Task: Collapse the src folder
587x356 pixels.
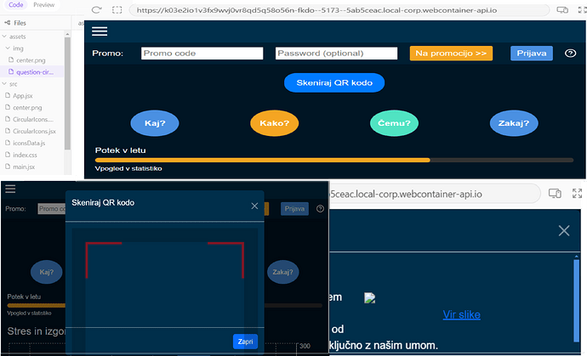Action: click(x=4, y=84)
